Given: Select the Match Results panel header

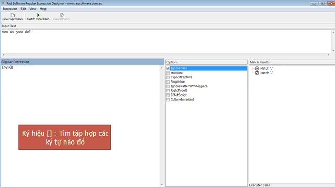Looking at the screenshot, I should [x=292, y=62].
